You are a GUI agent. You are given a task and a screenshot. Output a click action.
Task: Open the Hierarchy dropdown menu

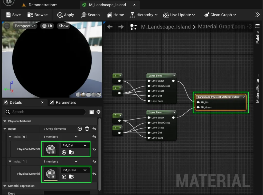coord(144,15)
